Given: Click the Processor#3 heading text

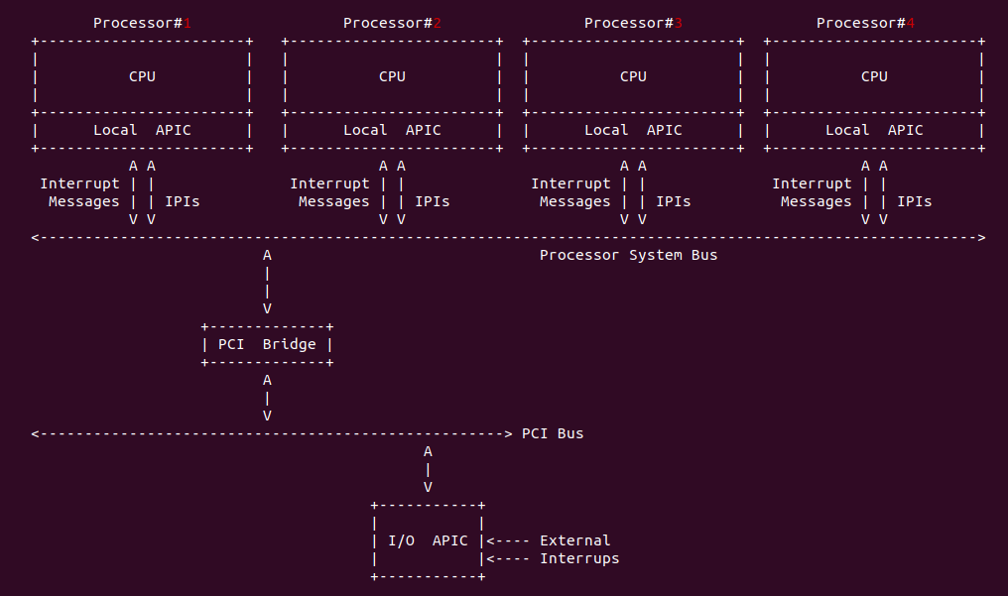Looking at the screenshot, I should pyautogui.click(x=633, y=23).
